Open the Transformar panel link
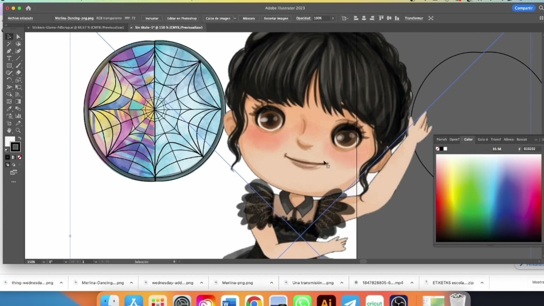Image resolution: width=544 pixels, height=306 pixels. coord(414,18)
